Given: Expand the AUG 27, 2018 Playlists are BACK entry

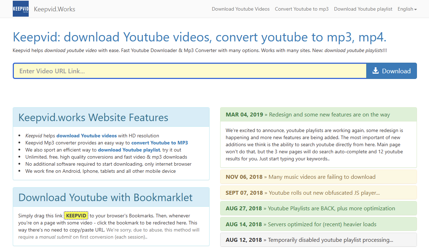Looking at the screenshot, I should [318, 208].
